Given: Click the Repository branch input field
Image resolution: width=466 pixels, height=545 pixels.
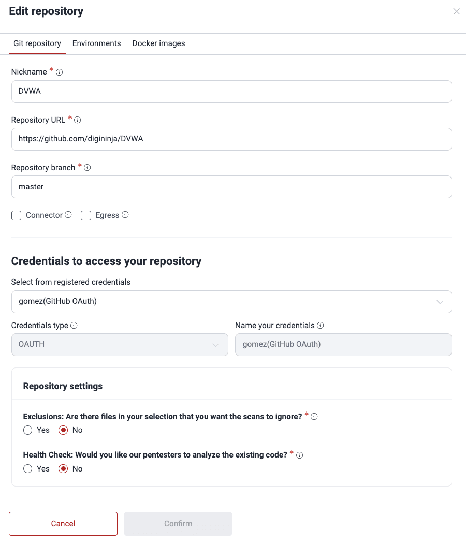Looking at the screenshot, I should click(x=231, y=186).
